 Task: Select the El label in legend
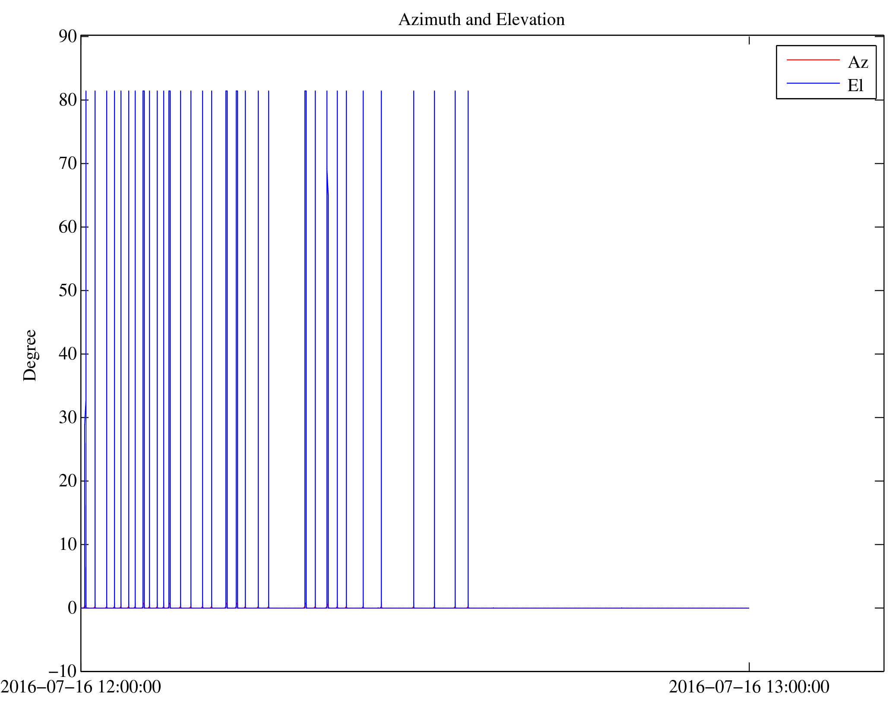coord(855,86)
